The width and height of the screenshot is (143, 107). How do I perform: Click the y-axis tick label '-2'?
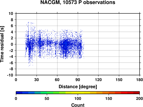pyautogui.click(x=11, y=51)
